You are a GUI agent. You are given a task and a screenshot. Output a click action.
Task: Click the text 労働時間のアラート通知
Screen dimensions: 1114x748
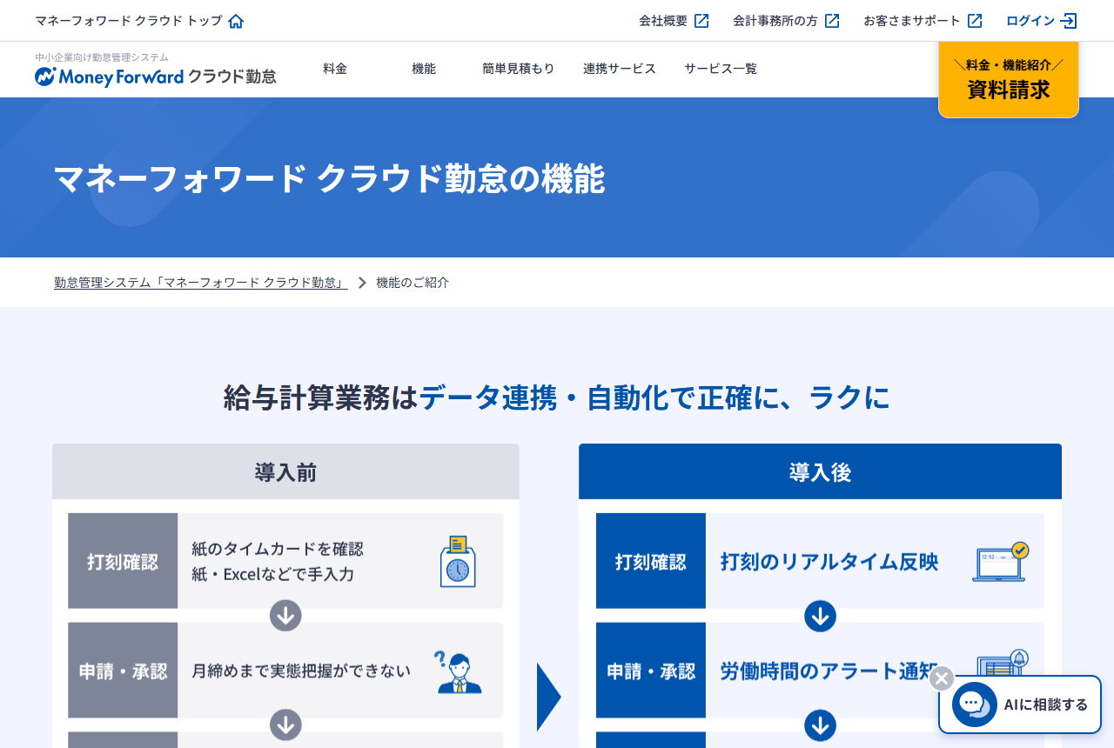click(x=829, y=671)
